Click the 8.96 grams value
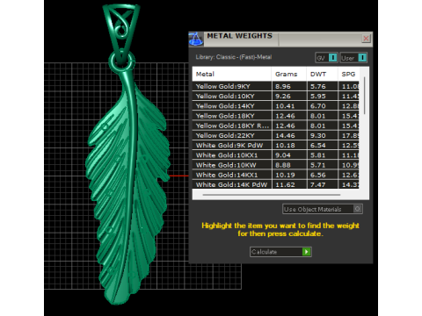422x316 pixels. [283, 87]
